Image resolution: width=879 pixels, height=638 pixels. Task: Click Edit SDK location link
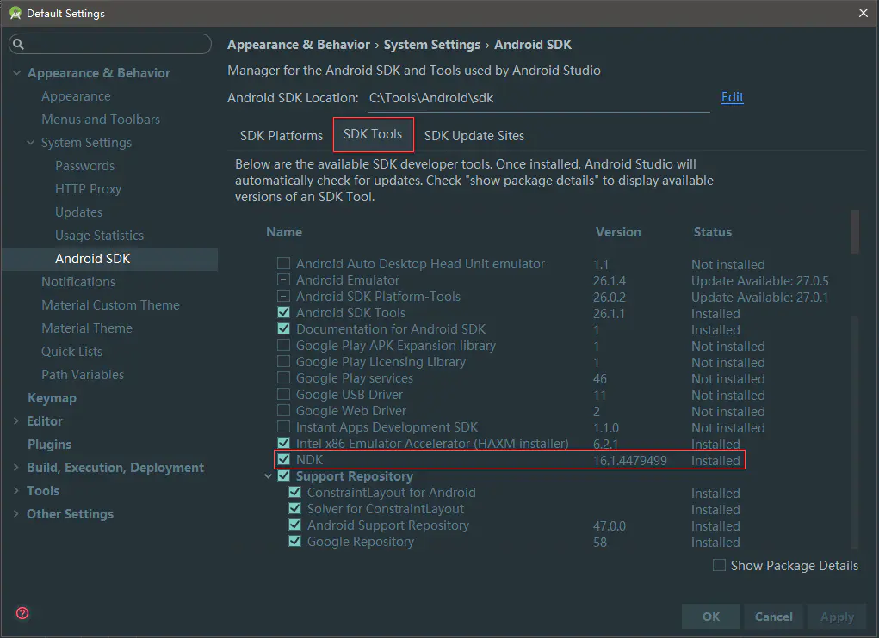(x=732, y=97)
